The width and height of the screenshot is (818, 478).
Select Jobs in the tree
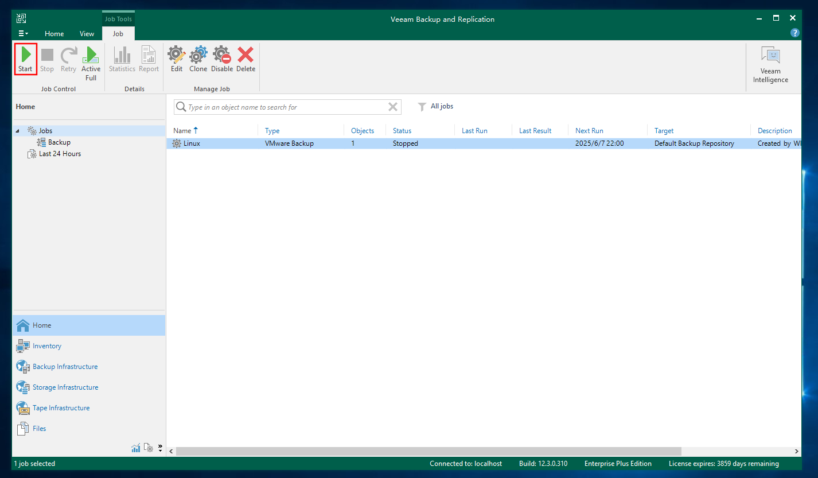(x=45, y=131)
